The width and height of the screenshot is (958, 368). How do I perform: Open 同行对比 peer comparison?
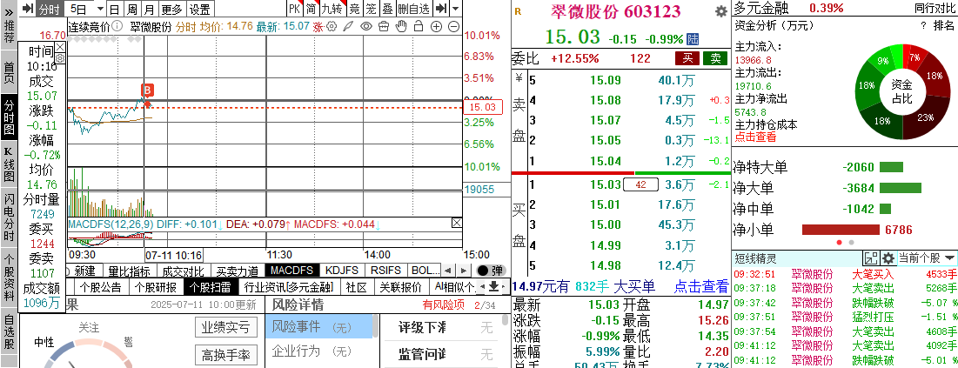coord(935,8)
